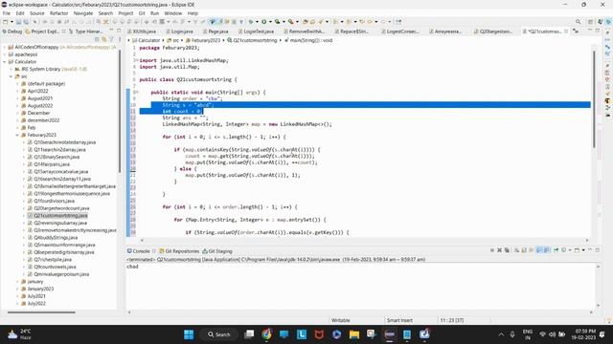Switch to the LoginTest.java editor tab
The image size is (613, 344).
point(256,32)
